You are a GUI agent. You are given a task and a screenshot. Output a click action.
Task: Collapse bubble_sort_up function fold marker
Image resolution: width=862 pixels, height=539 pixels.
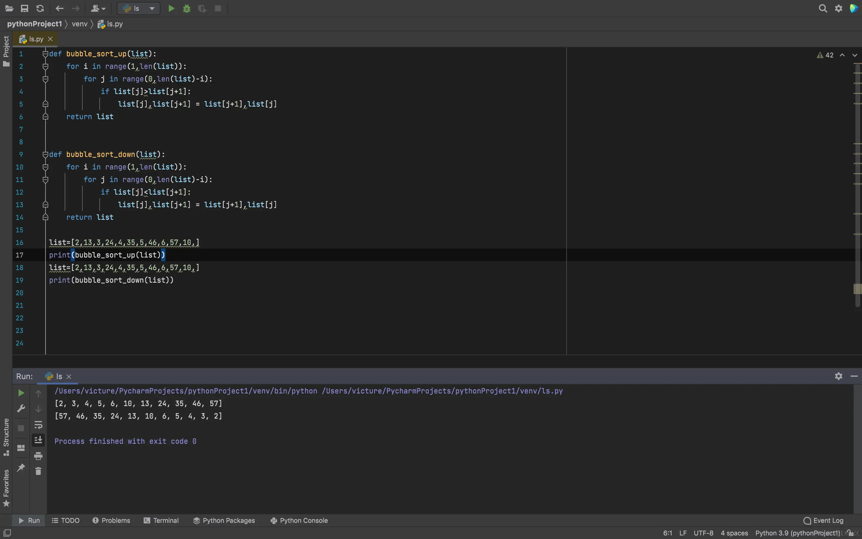pyautogui.click(x=45, y=54)
